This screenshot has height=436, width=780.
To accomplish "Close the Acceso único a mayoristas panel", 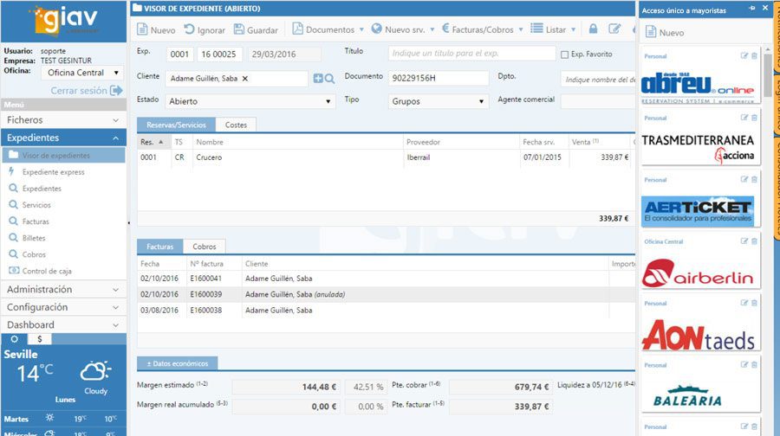I will [x=765, y=9].
